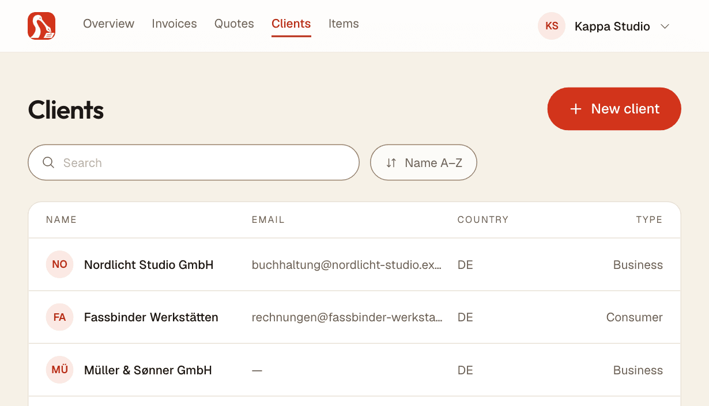Click the DE country in Fassbinder row
This screenshot has width=709, height=406.
[x=465, y=317]
